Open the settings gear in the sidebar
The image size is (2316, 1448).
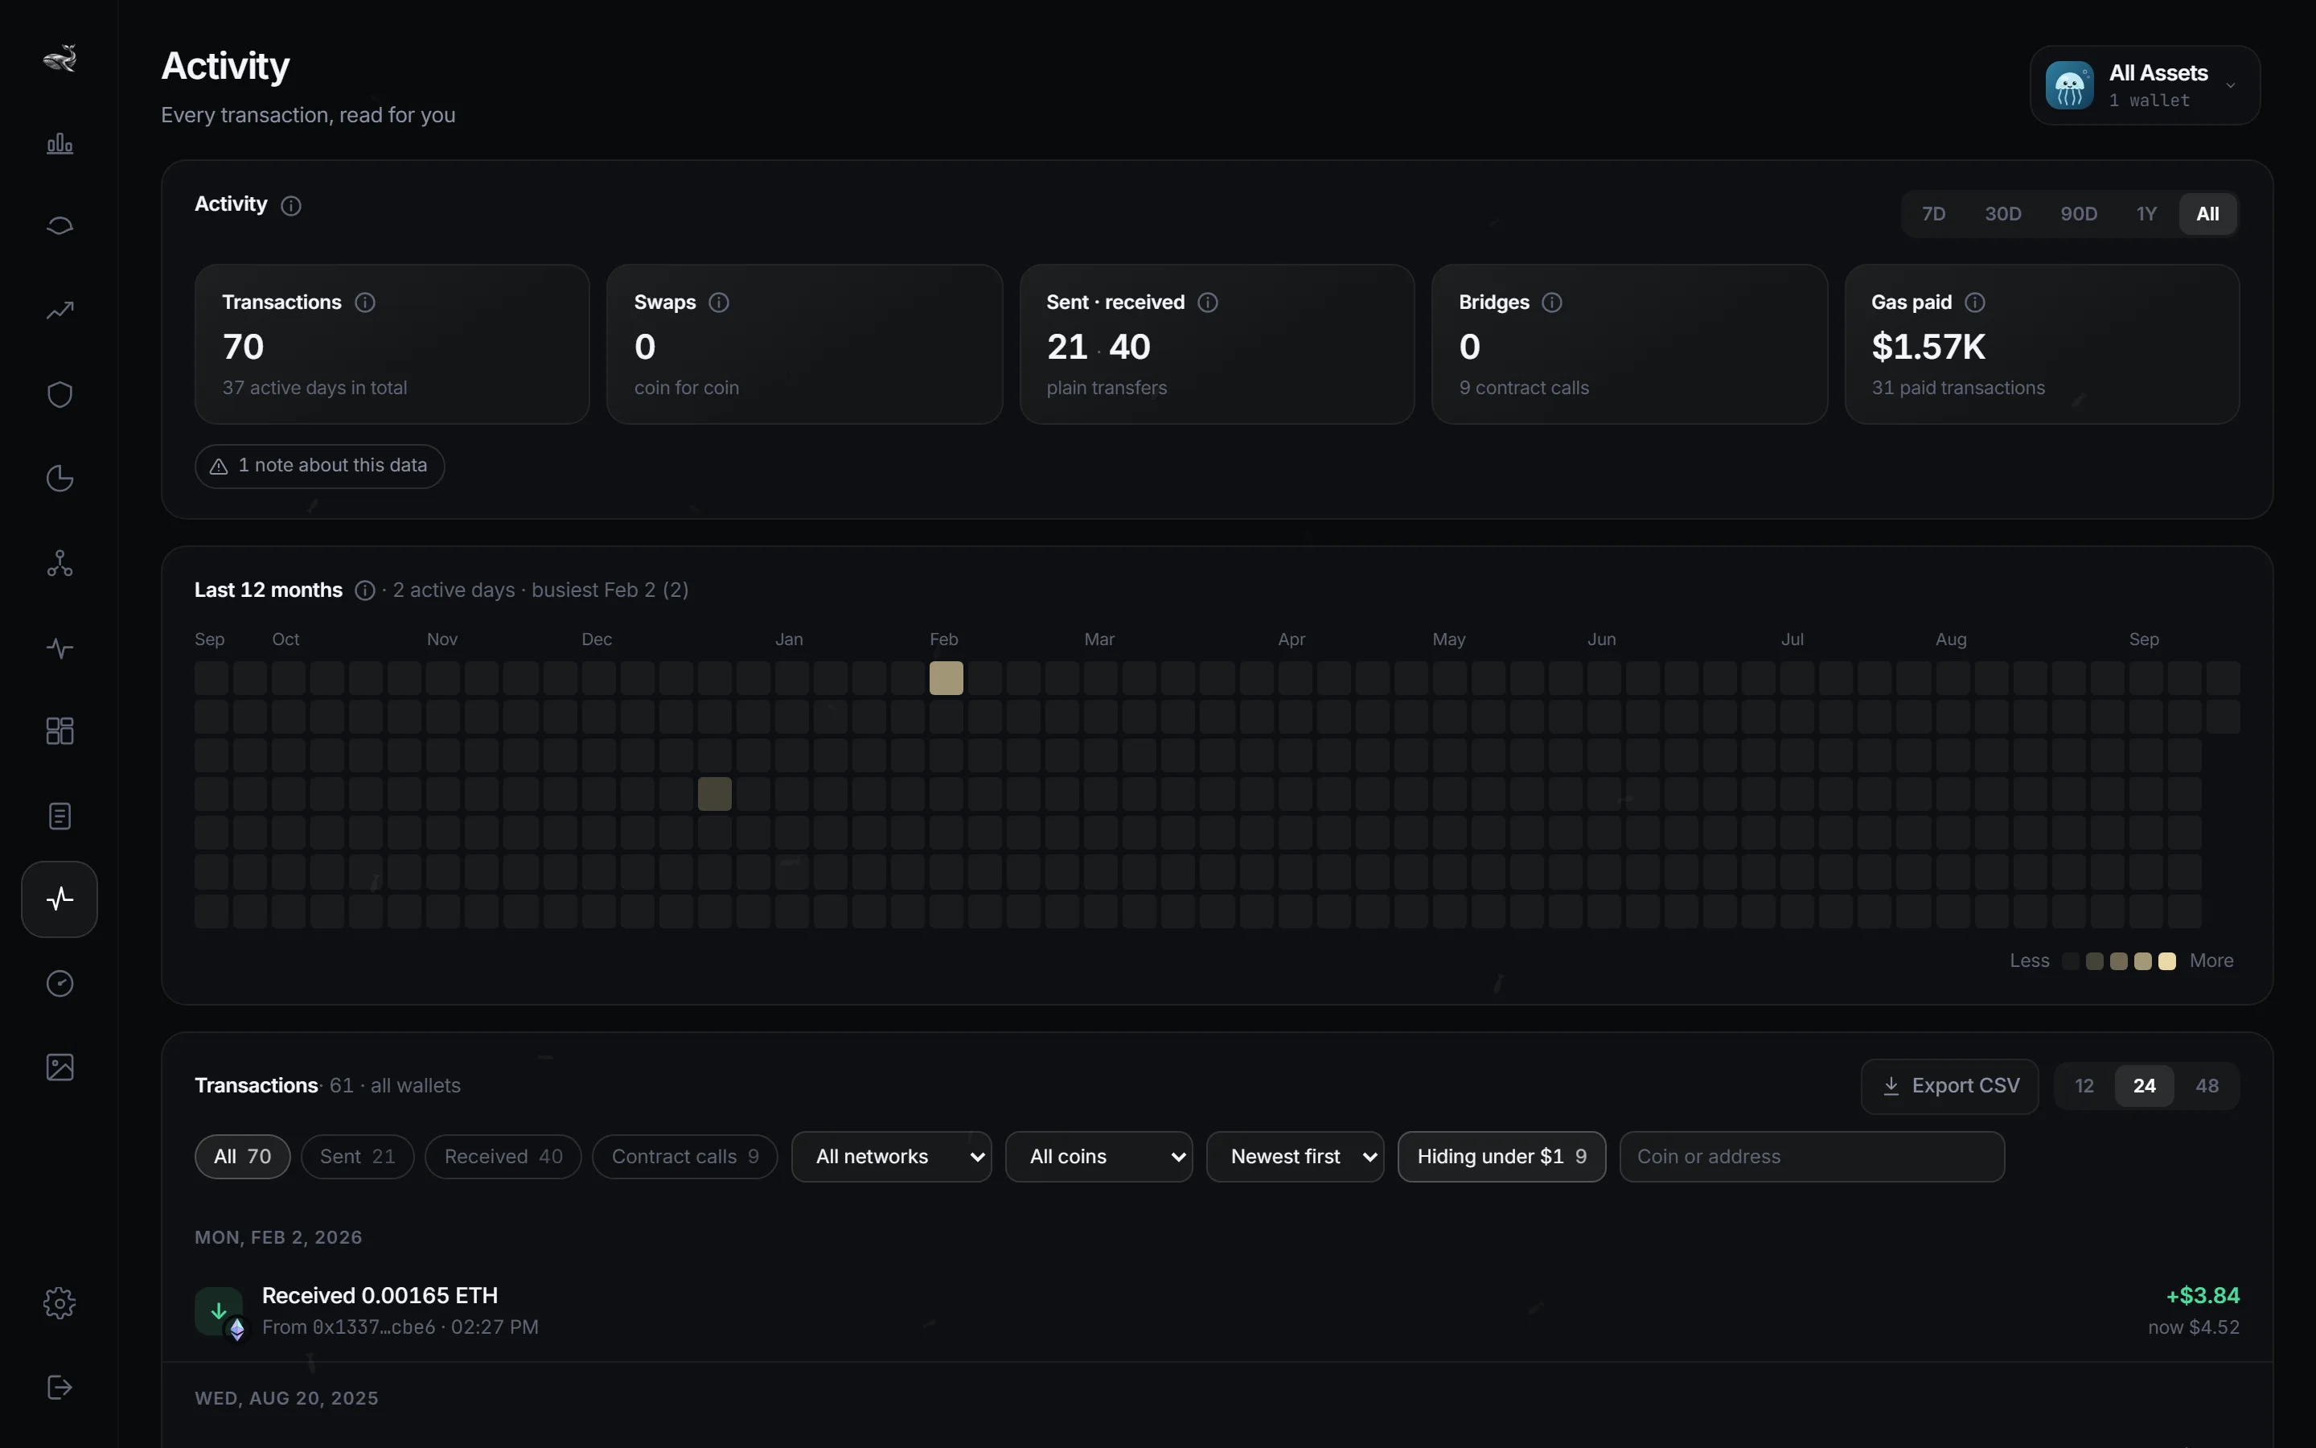tap(60, 1303)
